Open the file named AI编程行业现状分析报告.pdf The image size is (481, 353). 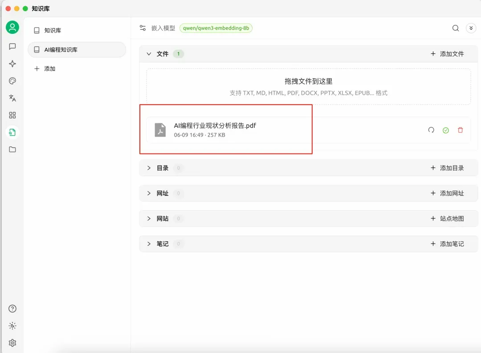click(215, 126)
